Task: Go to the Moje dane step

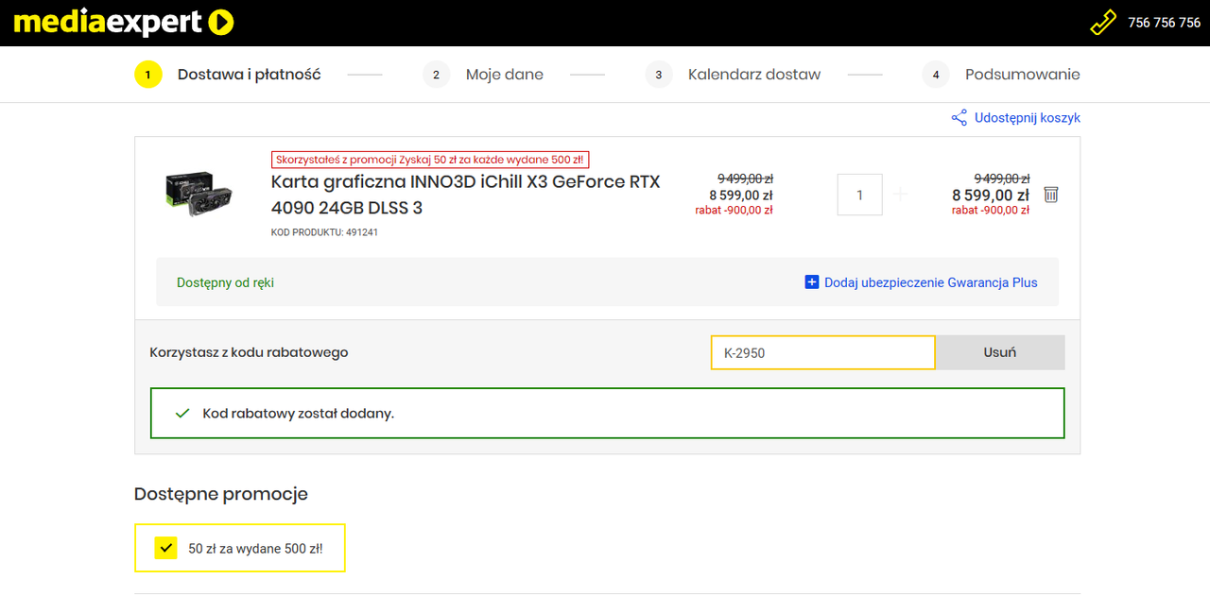Action: tap(505, 75)
